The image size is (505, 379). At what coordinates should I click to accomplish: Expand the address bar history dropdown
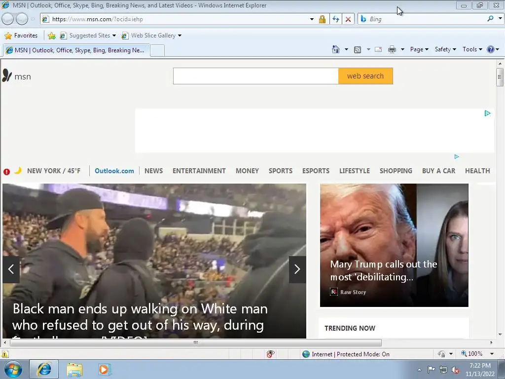312,19
